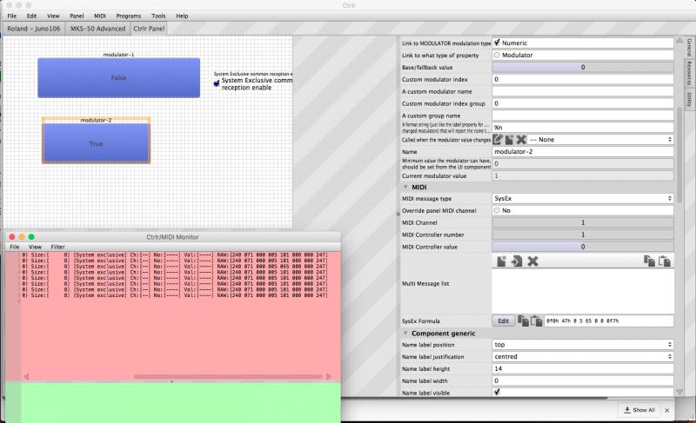Open the Help menu
The image size is (696, 423).
(182, 16)
